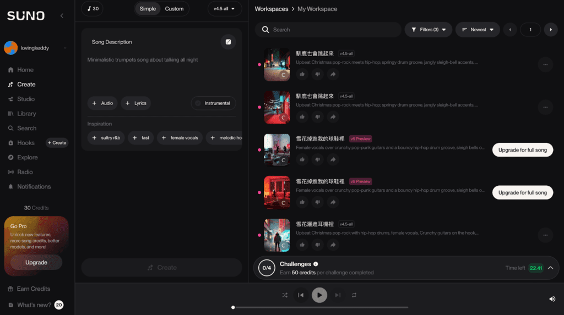The image size is (564, 315).
Task: Toggle repeat in the player bar
Action: 354,295
